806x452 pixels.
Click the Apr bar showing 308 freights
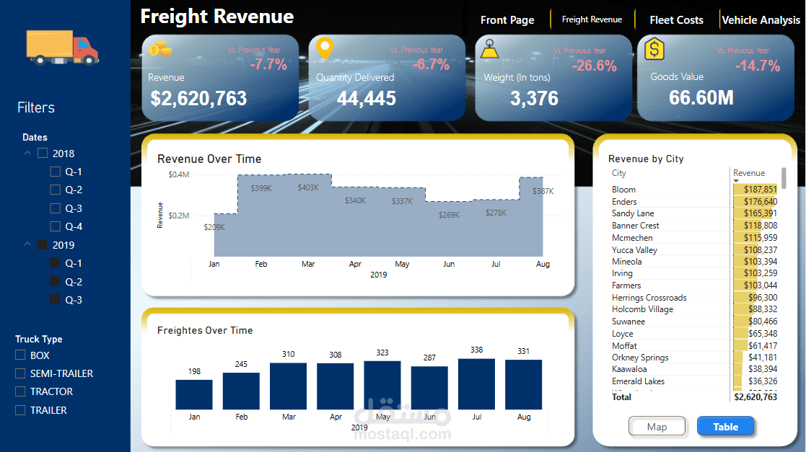(335, 386)
